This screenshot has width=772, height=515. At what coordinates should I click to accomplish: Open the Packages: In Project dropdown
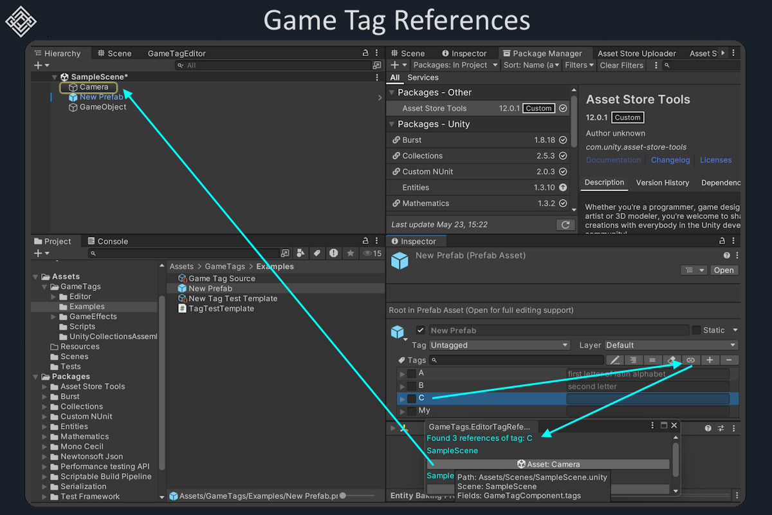click(x=455, y=65)
